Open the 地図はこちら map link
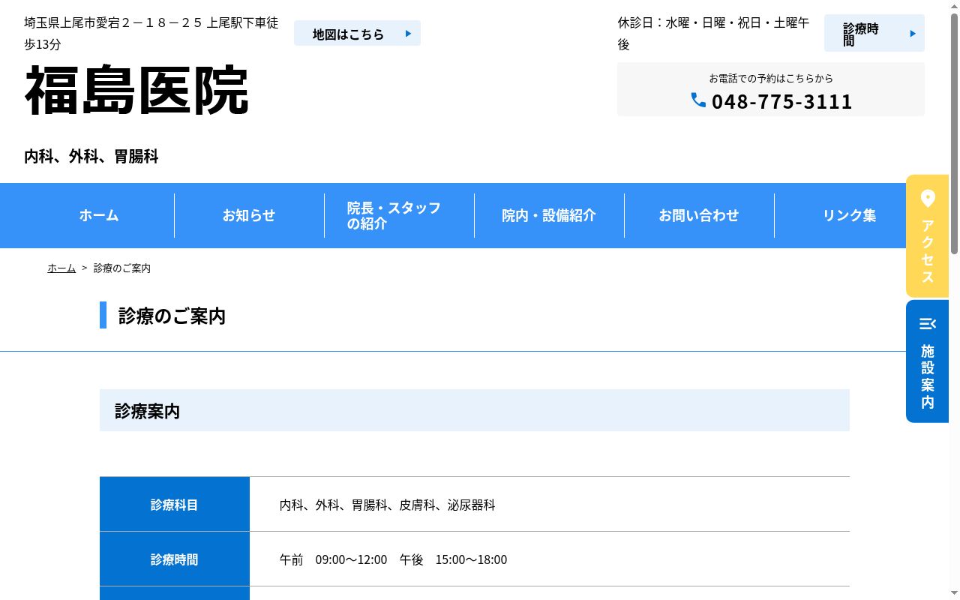The image size is (960, 600). click(357, 34)
